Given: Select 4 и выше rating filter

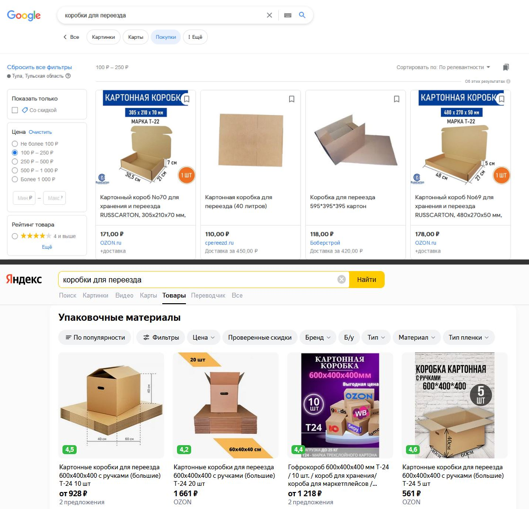Looking at the screenshot, I should click(15, 236).
